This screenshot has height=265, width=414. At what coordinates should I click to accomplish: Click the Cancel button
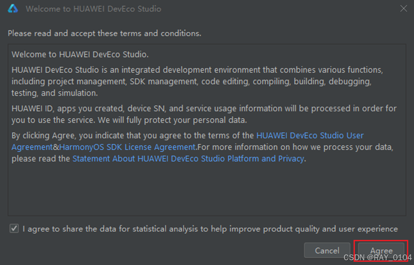point(327,250)
